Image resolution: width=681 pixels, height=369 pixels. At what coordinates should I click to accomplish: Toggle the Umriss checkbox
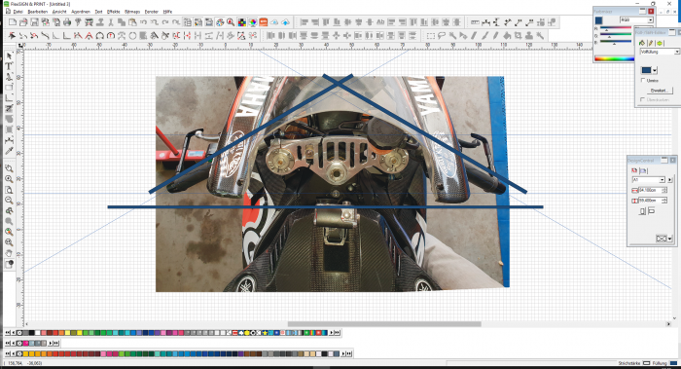tap(643, 81)
